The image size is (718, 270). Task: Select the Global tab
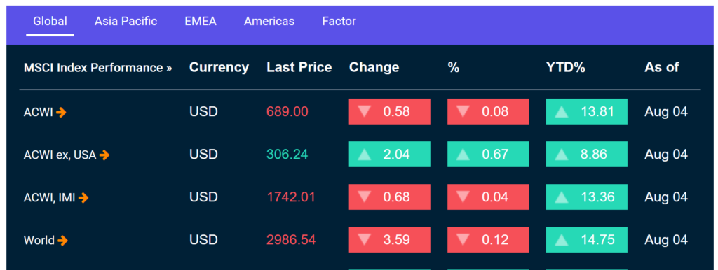coord(50,21)
